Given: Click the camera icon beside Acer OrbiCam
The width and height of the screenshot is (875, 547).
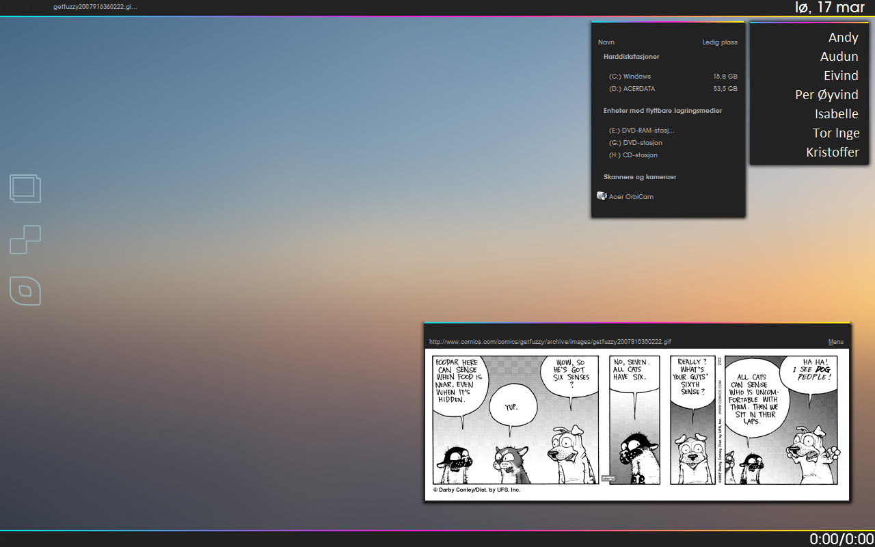Looking at the screenshot, I should [602, 196].
